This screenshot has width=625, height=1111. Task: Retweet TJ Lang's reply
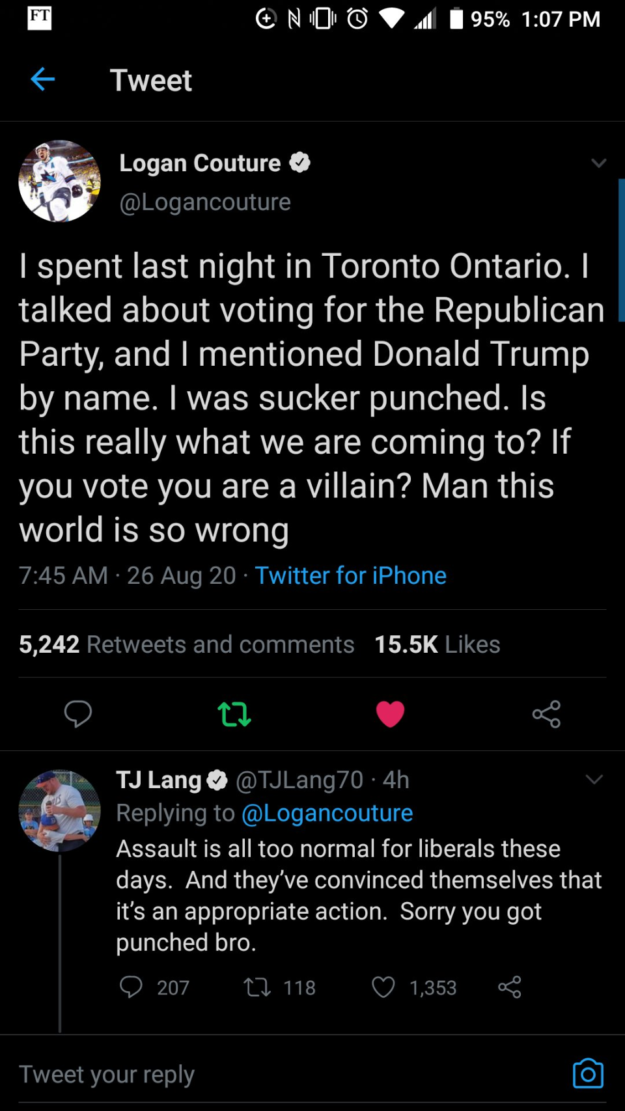257,987
